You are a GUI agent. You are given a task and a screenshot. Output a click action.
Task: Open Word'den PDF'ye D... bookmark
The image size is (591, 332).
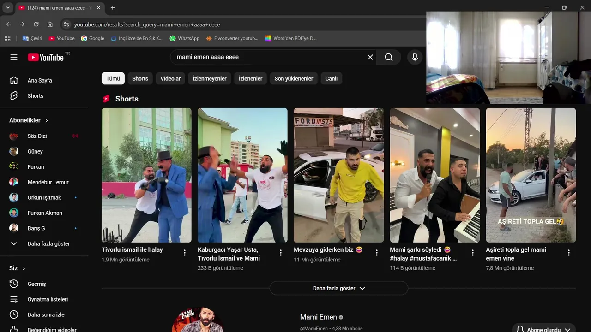291,38
